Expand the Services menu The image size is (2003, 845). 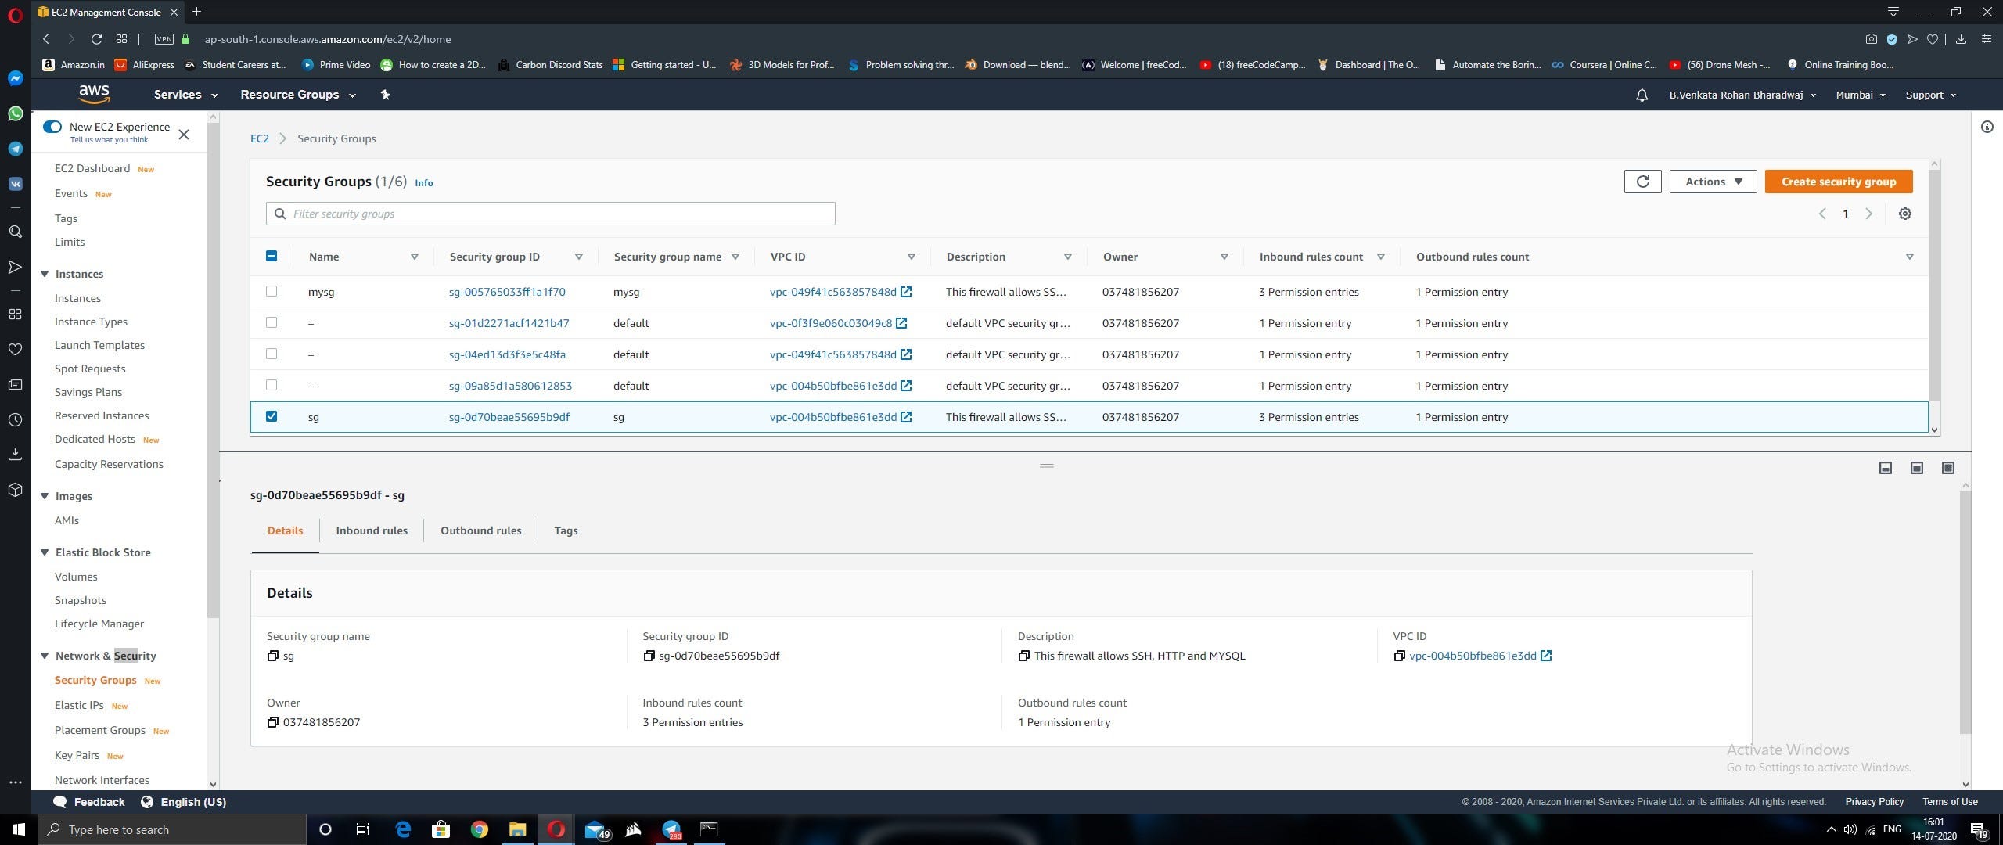[x=185, y=95]
